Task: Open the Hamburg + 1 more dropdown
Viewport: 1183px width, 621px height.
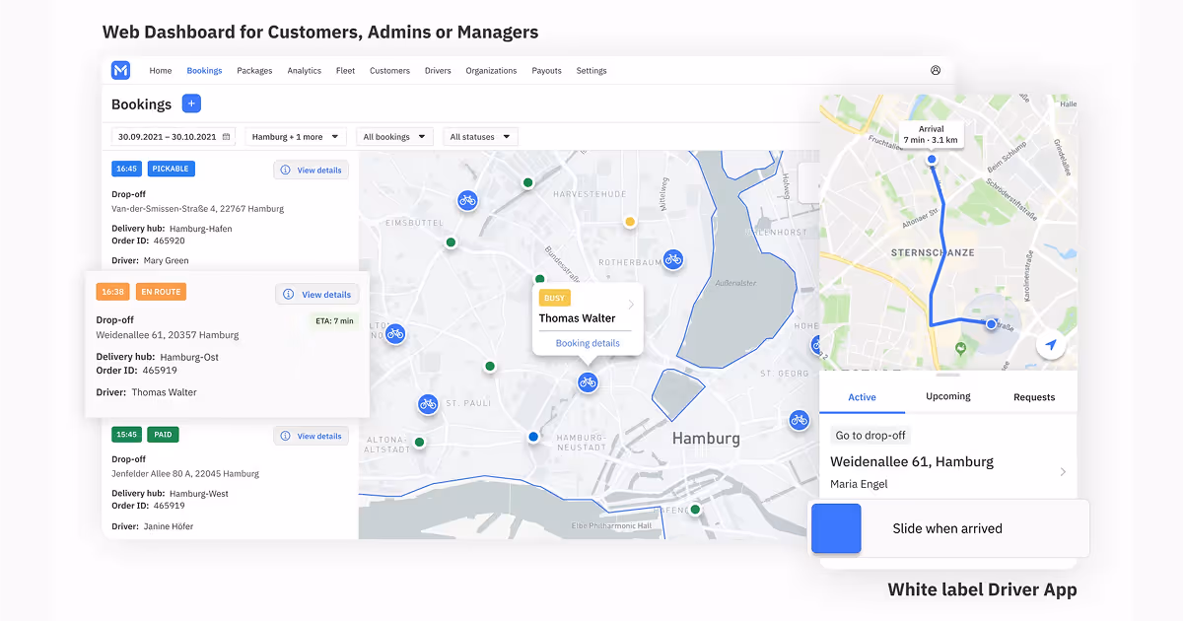Action: pos(296,137)
